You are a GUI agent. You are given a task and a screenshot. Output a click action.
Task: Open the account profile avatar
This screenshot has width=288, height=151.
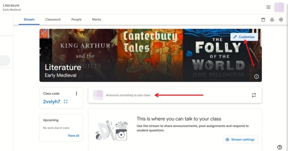tap(279, 7)
